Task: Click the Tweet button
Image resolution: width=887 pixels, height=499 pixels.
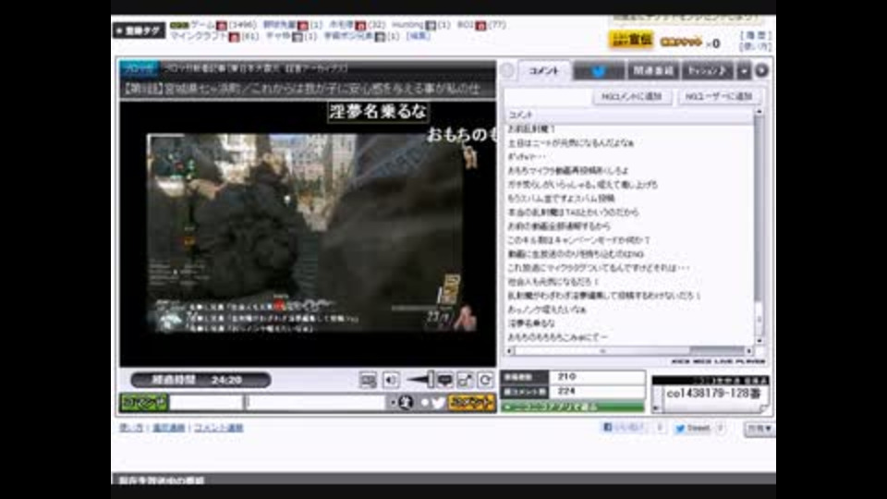Action: pos(692,428)
